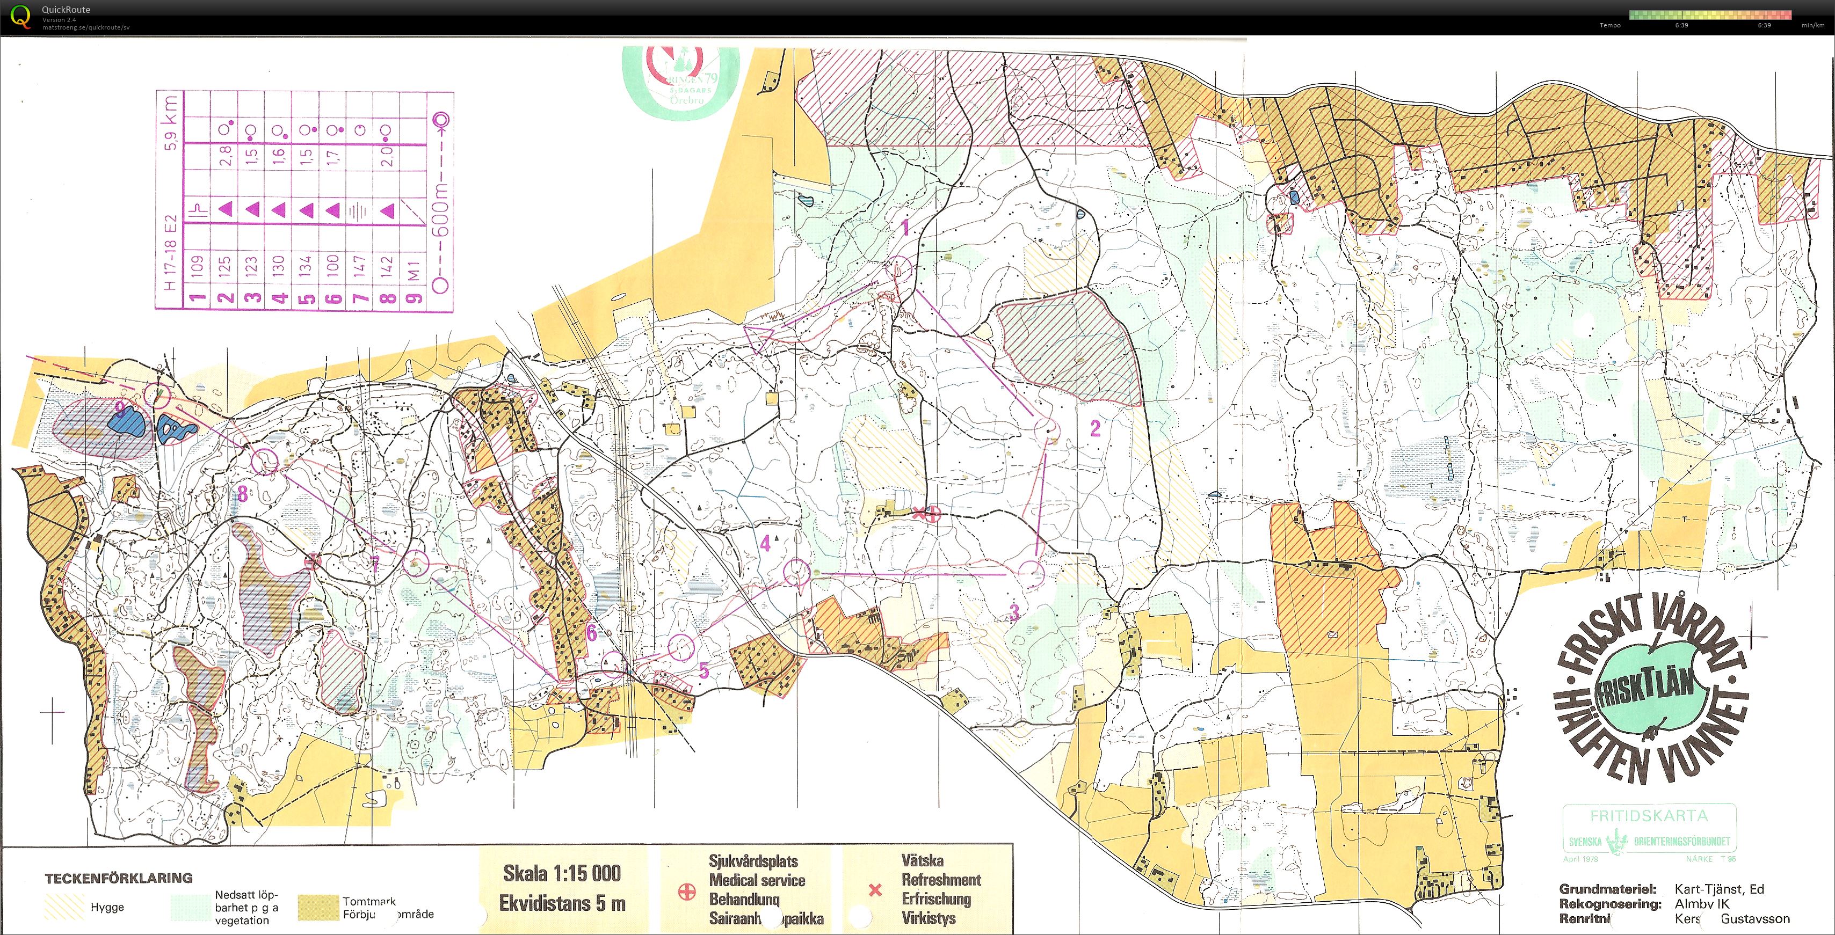Click the 'Version 2.4' text

59,20
